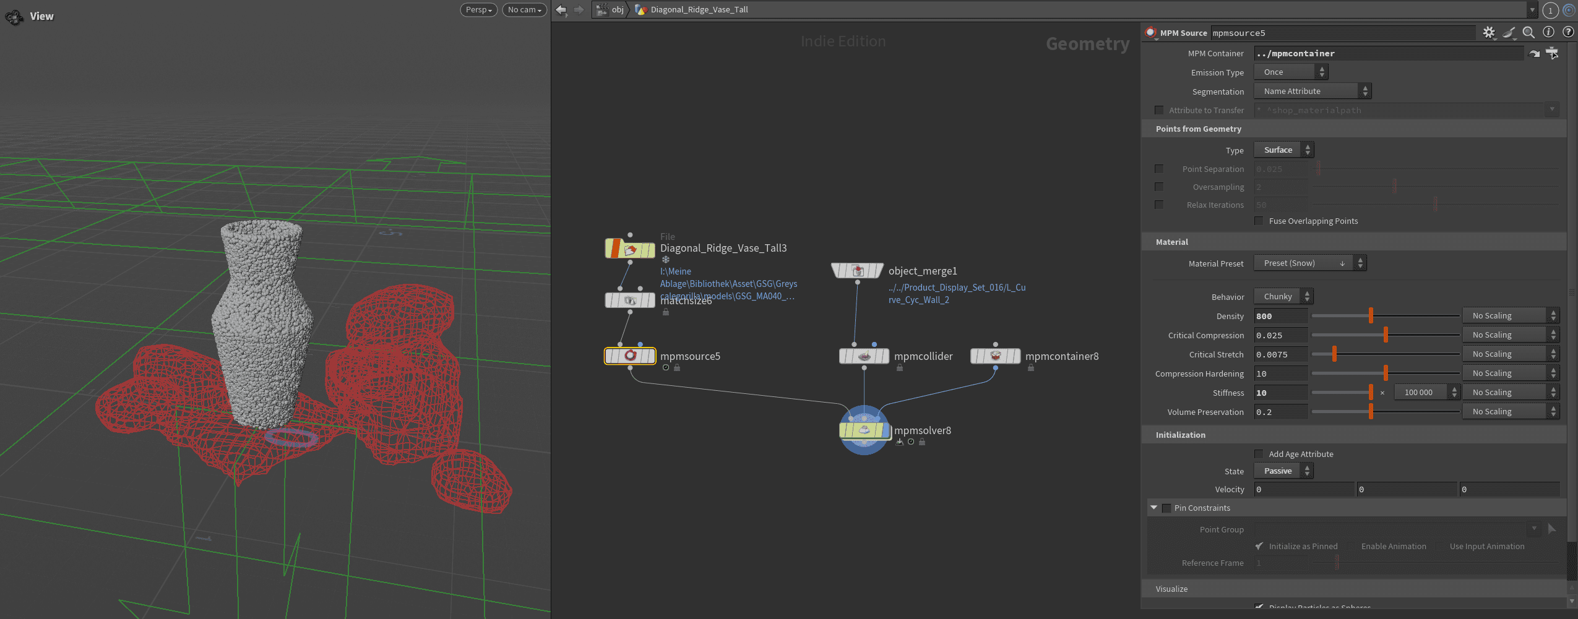Open the Emission Type dropdown showing Once
Screen dimensions: 1578x619
[x=1288, y=72]
